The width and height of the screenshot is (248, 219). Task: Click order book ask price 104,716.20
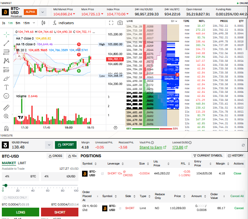(134, 26)
